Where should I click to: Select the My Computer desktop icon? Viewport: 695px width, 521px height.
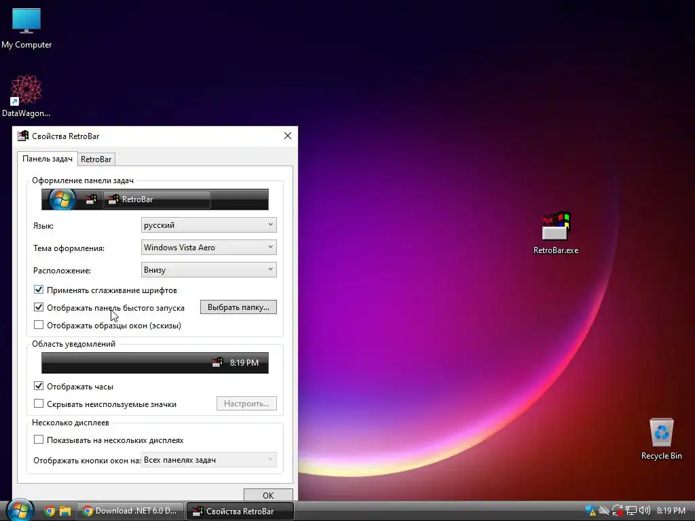[26, 28]
